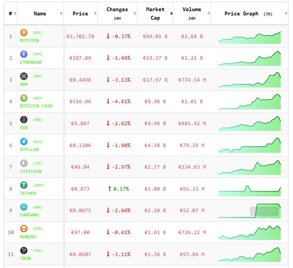Click the Stellar rocket logo icon
The image size is (293, 268).
pos(24,141)
